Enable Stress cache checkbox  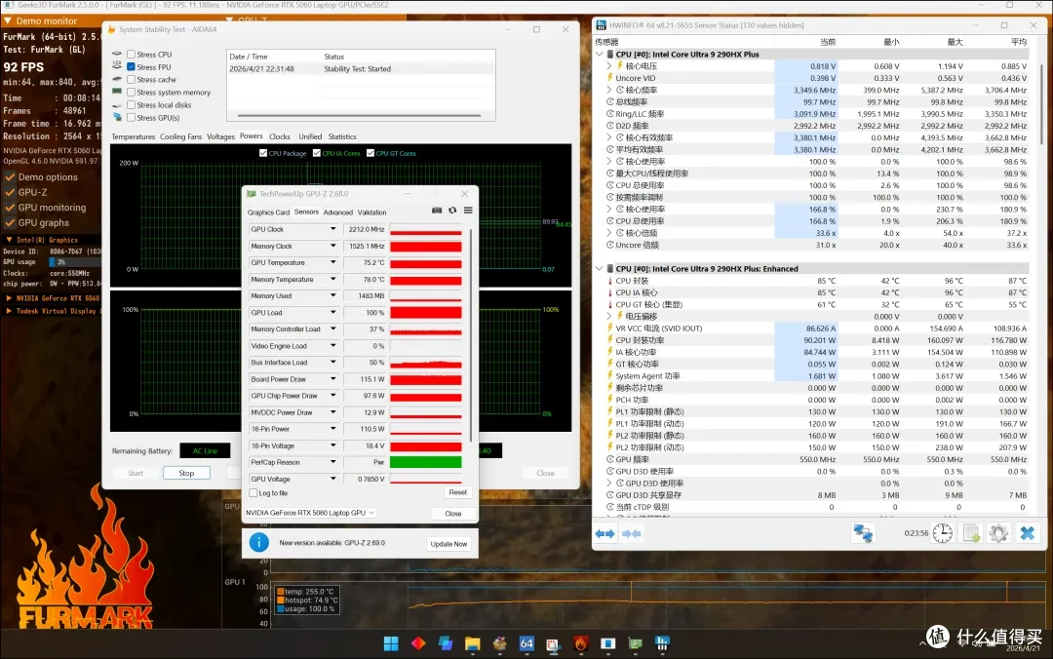[x=131, y=79]
